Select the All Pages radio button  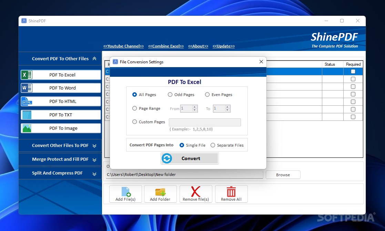134,94
